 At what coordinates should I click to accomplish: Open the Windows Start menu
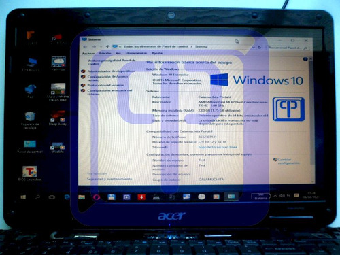(23, 197)
